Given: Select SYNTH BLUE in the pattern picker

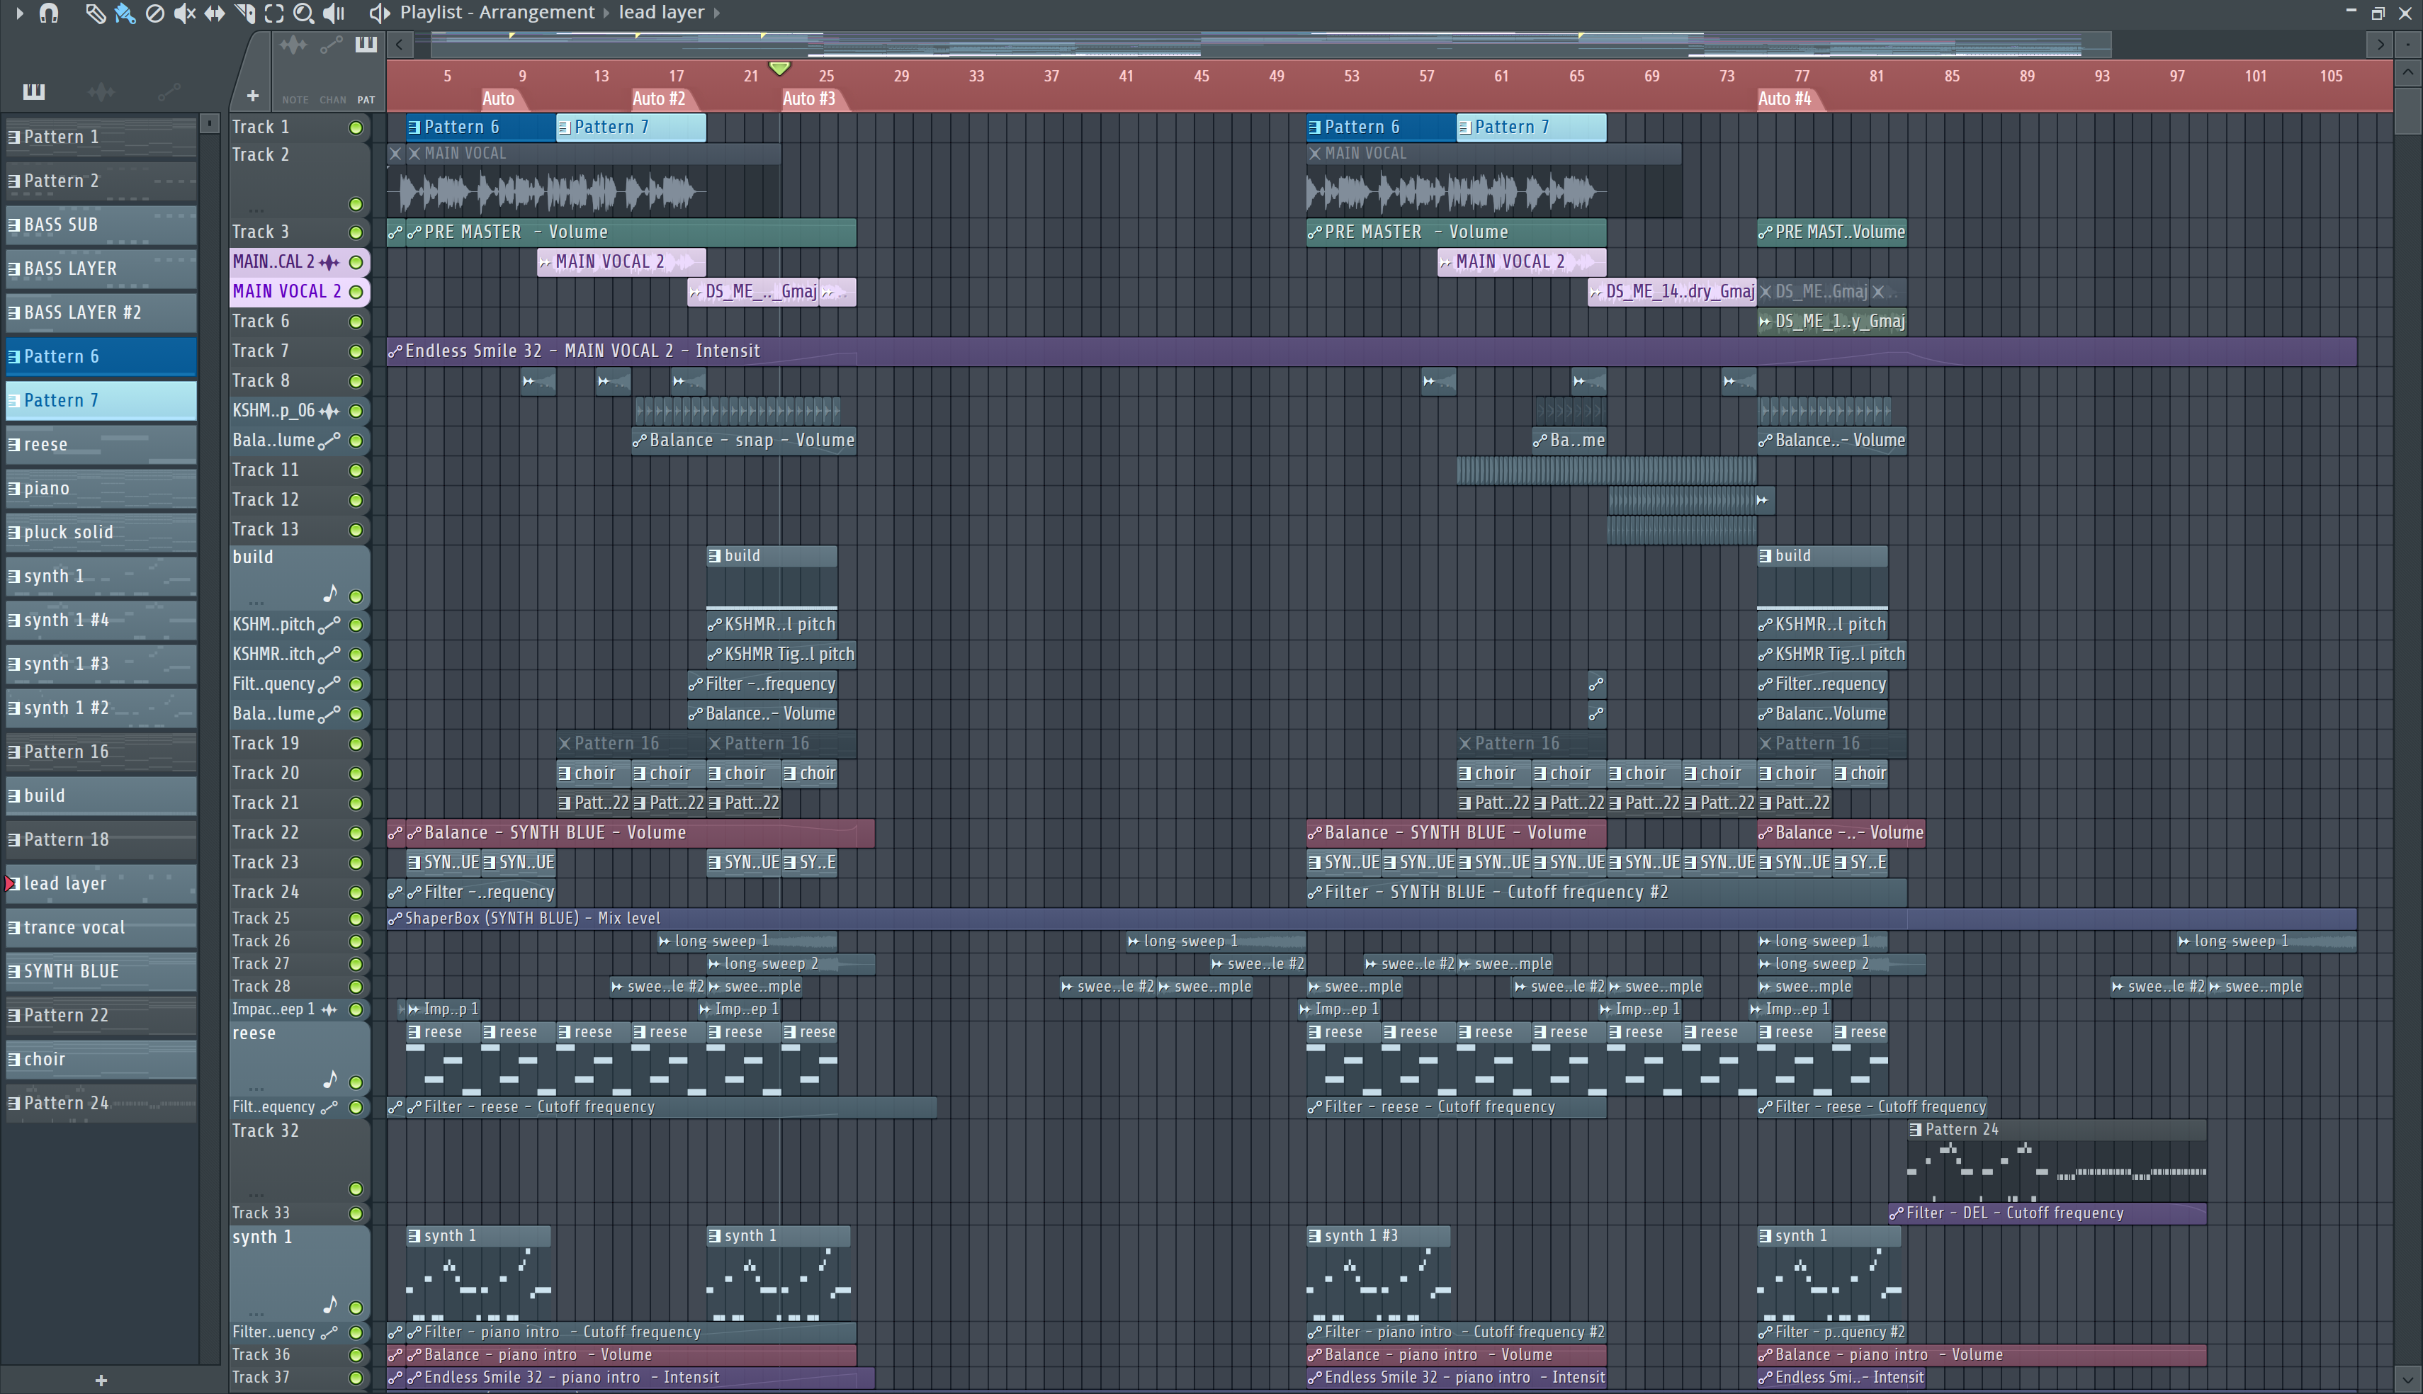Looking at the screenshot, I should click(x=101, y=972).
